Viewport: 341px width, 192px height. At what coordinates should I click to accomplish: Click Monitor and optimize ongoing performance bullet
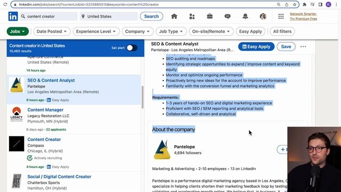[x=204, y=75]
